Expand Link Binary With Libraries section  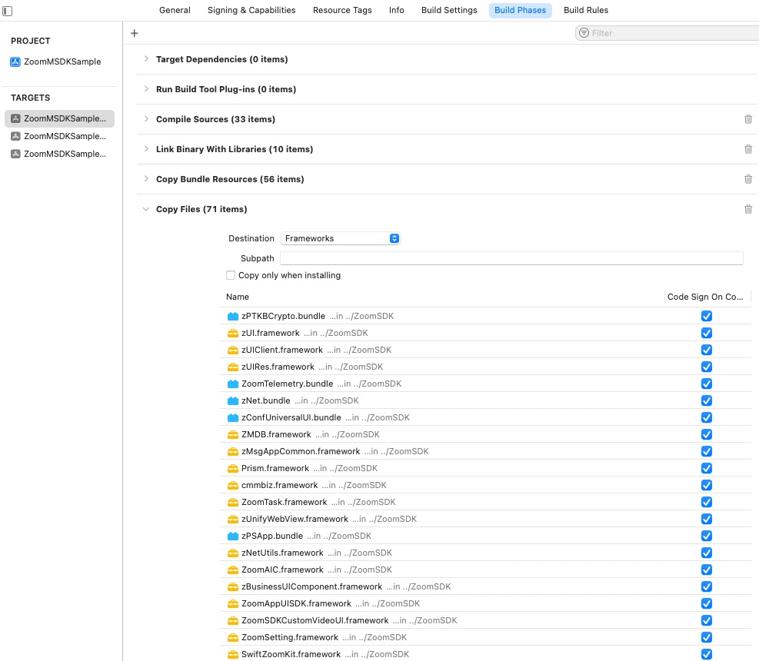pos(146,149)
